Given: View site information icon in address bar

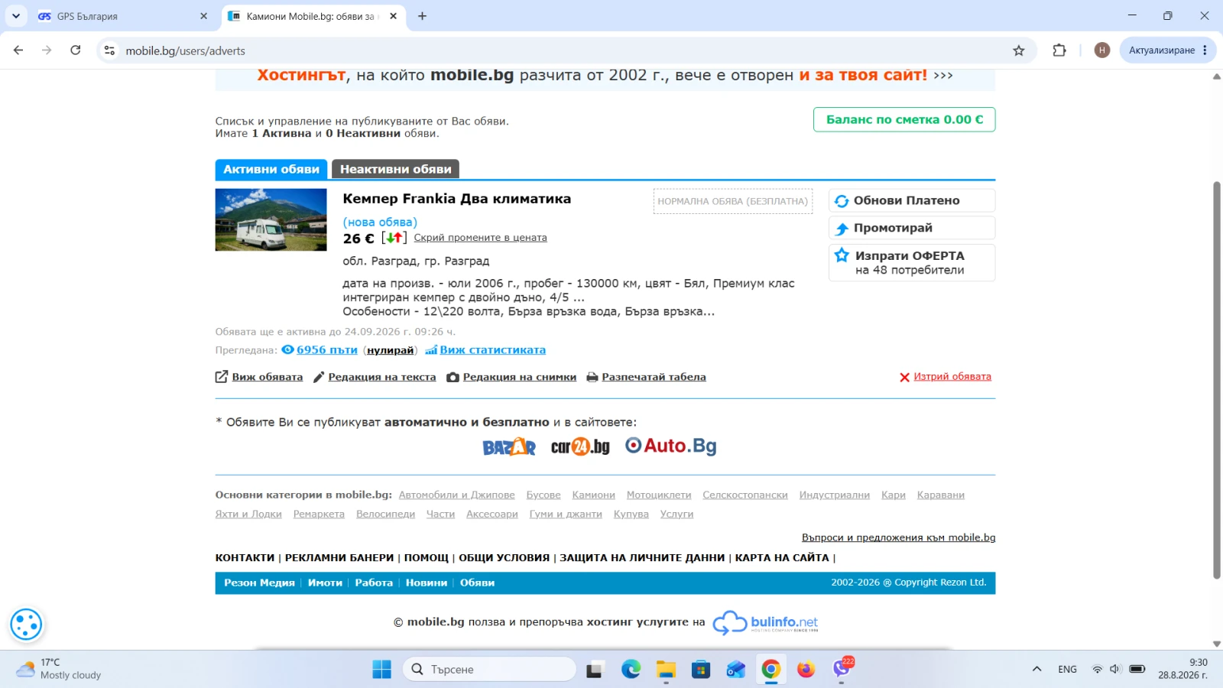Looking at the screenshot, I should [x=109, y=50].
